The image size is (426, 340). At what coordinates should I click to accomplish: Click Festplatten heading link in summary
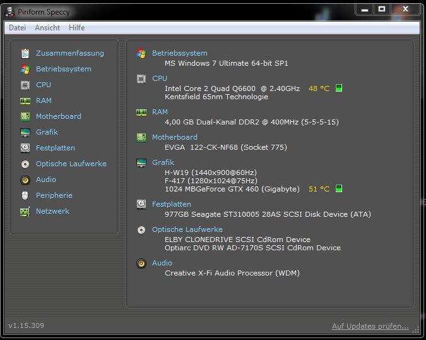pyautogui.click(x=172, y=204)
